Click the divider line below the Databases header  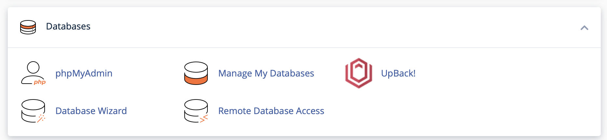pos(304,48)
